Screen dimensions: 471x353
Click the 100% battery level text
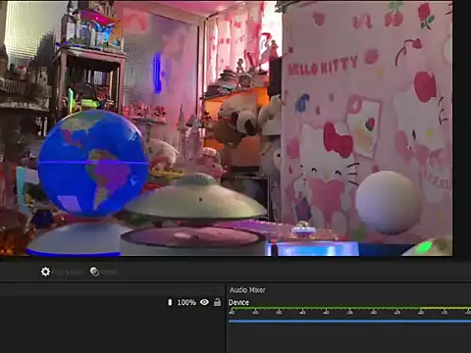point(186,302)
